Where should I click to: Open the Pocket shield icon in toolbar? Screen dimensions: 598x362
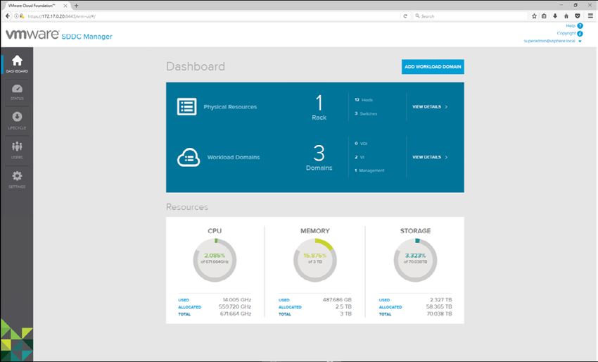point(578,16)
